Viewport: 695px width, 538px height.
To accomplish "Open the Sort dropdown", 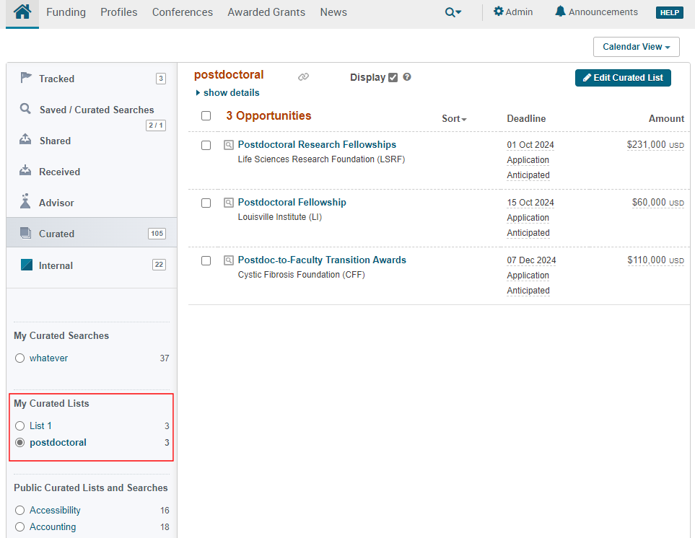I will coord(454,119).
